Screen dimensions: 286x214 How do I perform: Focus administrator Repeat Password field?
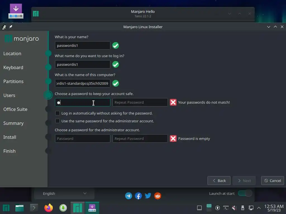(x=140, y=138)
